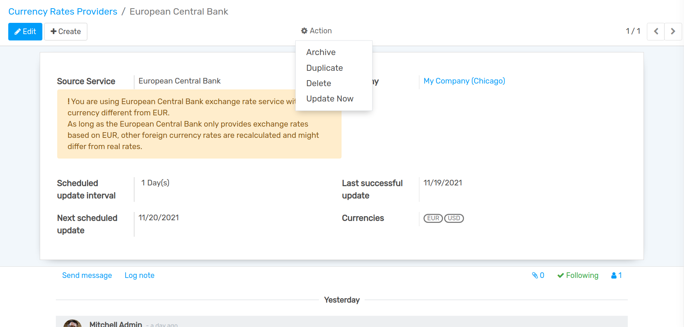Open attachments paperclip counter
684x327 pixels.
[x=538, y=275]
